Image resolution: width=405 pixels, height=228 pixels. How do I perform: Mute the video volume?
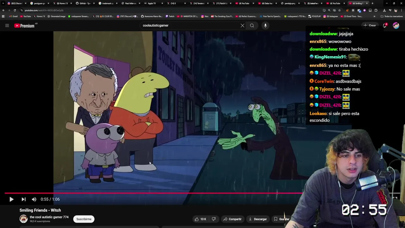[x=34, y=199]
